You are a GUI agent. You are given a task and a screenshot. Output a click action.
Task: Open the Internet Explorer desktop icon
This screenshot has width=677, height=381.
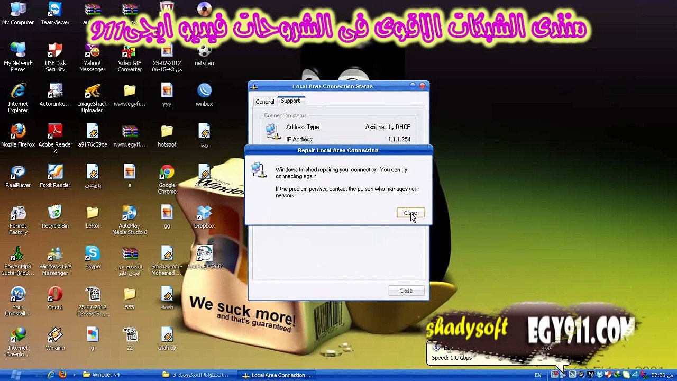point(17,98)
